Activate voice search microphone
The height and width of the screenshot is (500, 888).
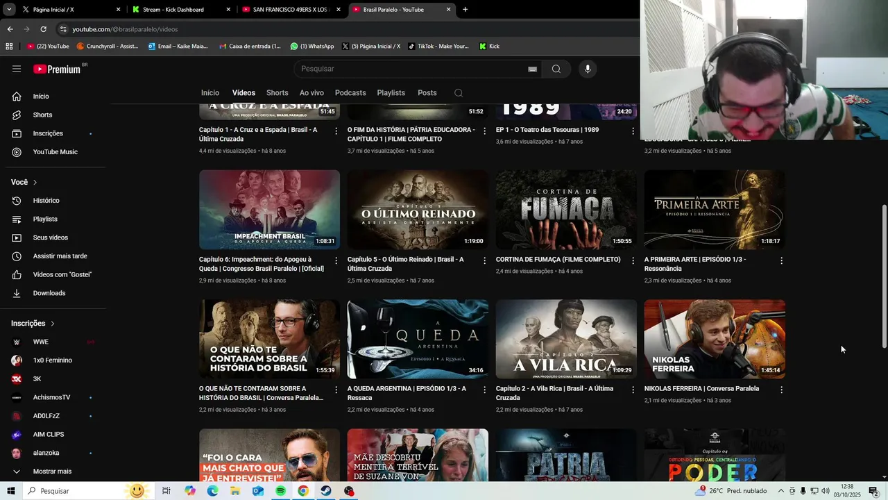[x=588, y=69]
